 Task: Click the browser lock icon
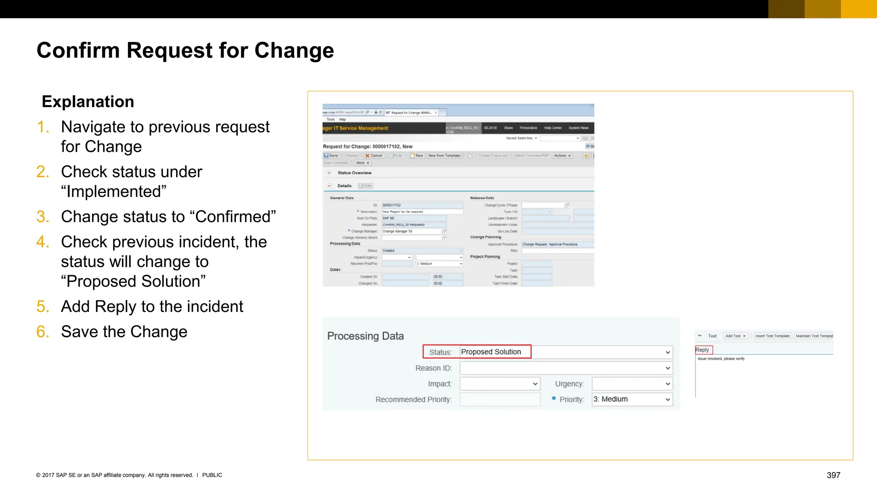[376, 113]
